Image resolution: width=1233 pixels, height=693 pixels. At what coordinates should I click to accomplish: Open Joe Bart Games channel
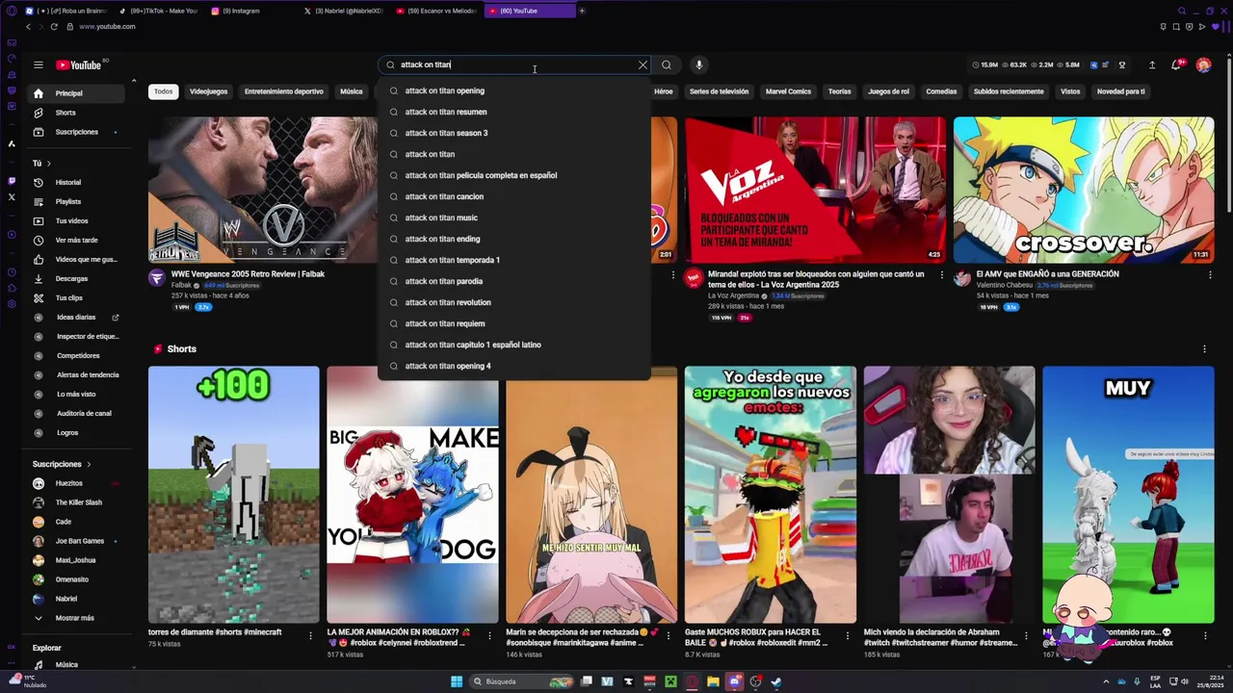point(77,541)
